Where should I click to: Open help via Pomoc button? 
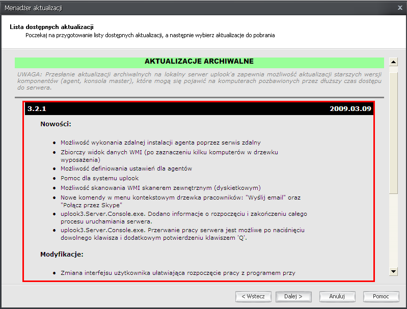[381, 297]
